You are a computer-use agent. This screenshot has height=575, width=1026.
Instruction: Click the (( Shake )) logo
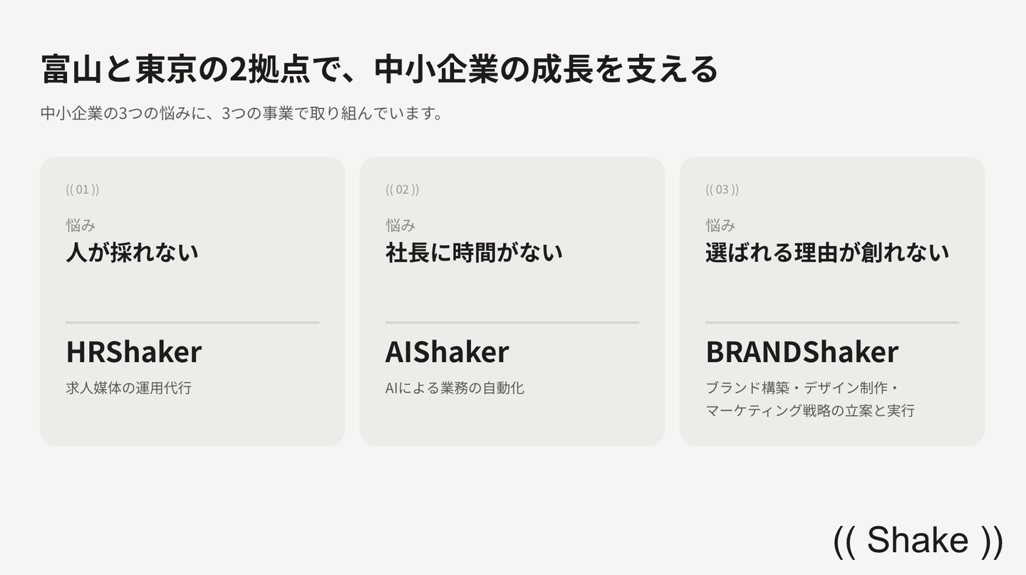tap(918, 540)
